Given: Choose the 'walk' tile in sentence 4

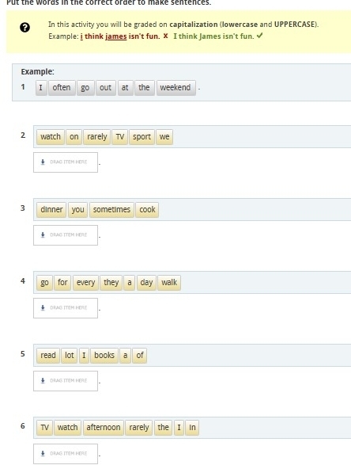Looking at the screenshot, I should click(169, 283).
